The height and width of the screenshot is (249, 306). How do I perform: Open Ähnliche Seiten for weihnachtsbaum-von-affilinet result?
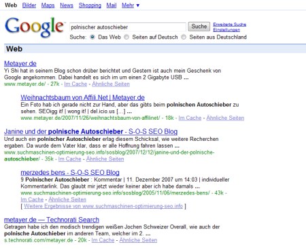point(225,118)
